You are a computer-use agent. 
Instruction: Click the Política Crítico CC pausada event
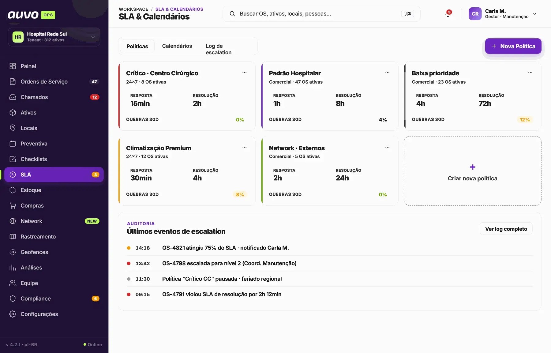(330, 279)
